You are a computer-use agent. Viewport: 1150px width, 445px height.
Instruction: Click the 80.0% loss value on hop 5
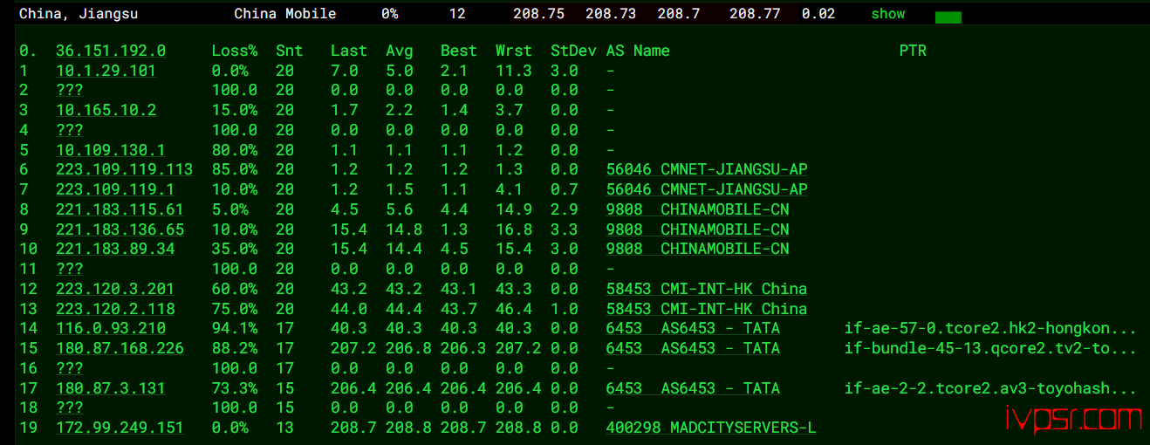click(235, 150)
